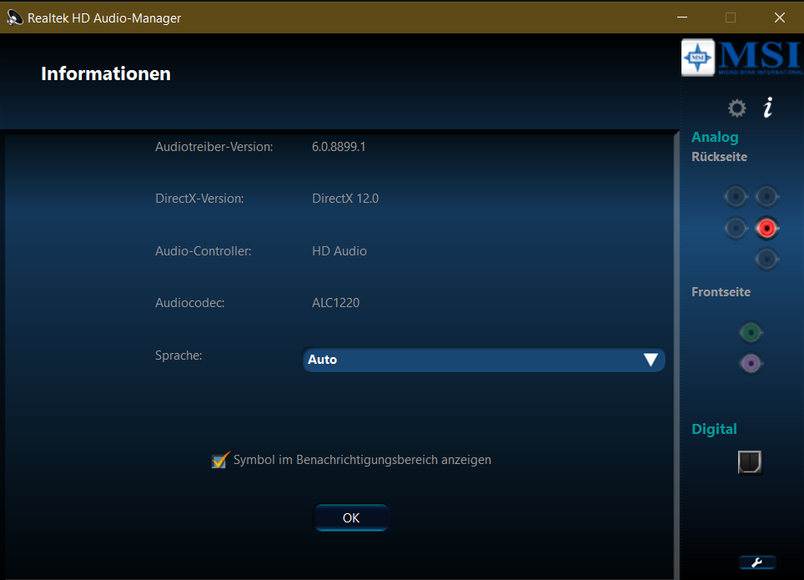Click the Realtek speaker icon in title bar

(14, 18)
